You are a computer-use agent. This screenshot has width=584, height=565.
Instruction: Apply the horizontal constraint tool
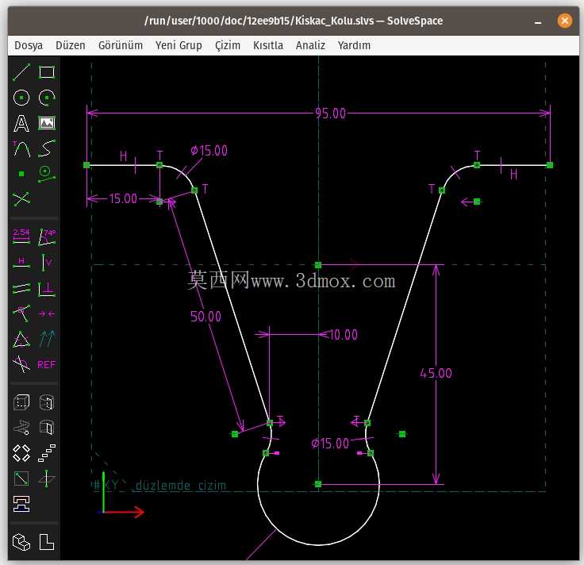point(21,263)
